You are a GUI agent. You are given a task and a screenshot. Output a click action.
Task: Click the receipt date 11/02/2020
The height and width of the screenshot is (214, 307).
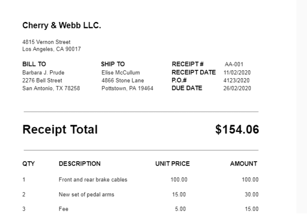point(237,73)
